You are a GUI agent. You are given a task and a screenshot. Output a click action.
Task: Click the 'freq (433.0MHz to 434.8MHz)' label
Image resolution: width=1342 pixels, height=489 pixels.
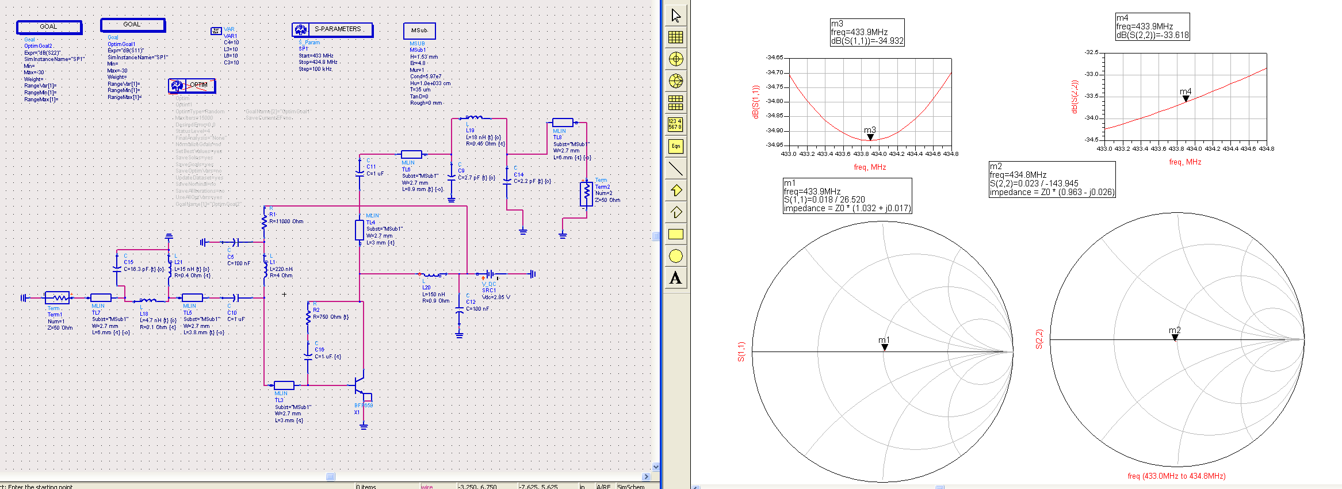click(1176, 476)
